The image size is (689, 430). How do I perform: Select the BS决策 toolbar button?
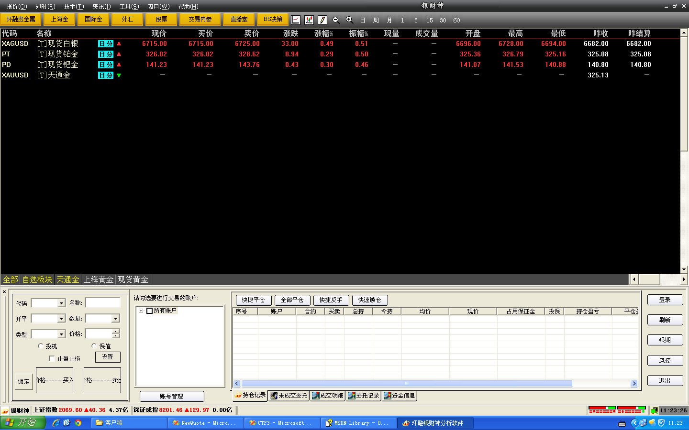(273, 20)
